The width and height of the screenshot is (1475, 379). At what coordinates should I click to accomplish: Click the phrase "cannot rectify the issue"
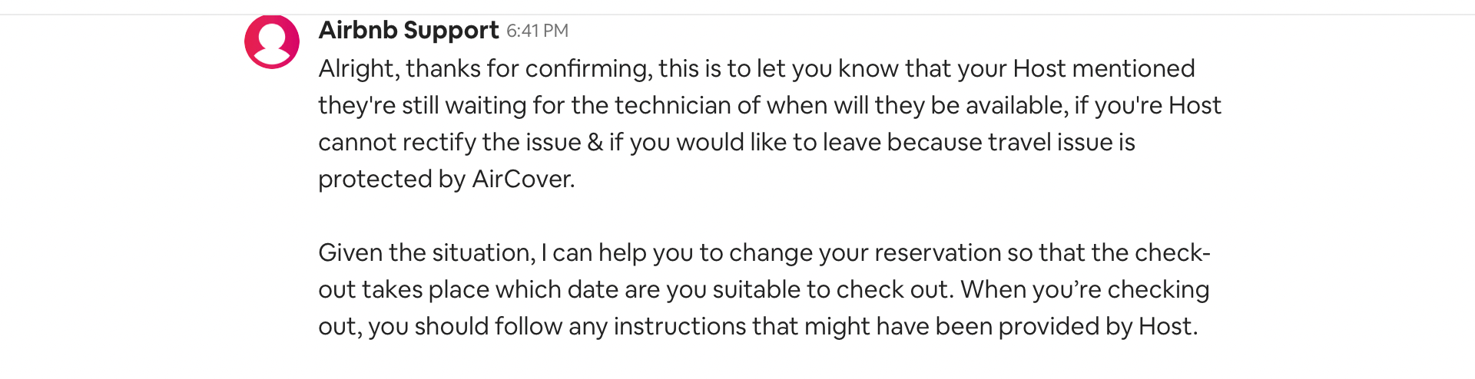click(449, 142)
